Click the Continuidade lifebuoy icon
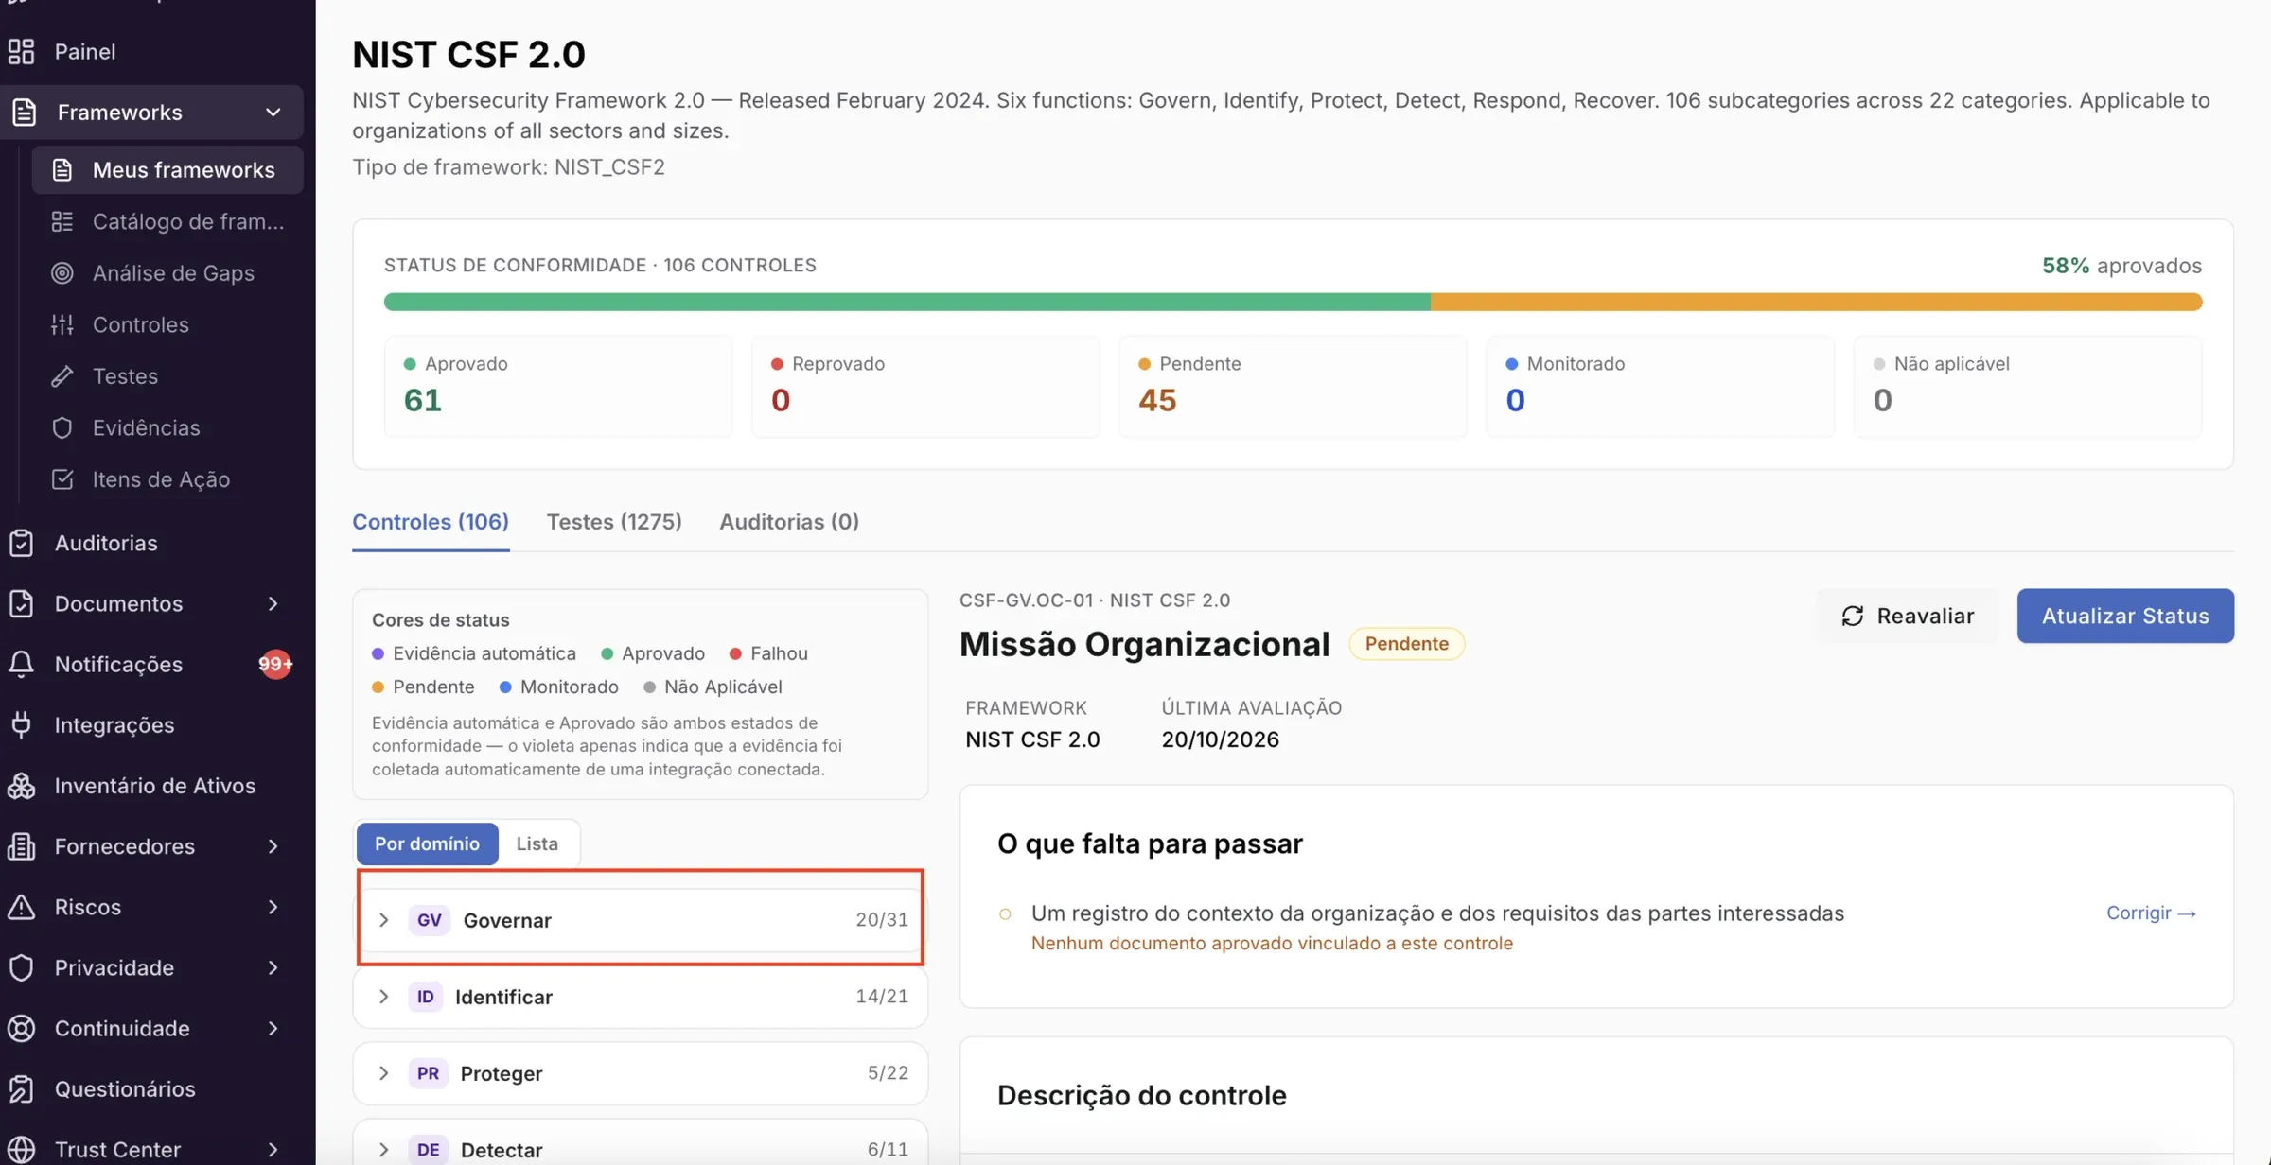Screen dimensions: 2271x1165 (x=21, y=1028)
